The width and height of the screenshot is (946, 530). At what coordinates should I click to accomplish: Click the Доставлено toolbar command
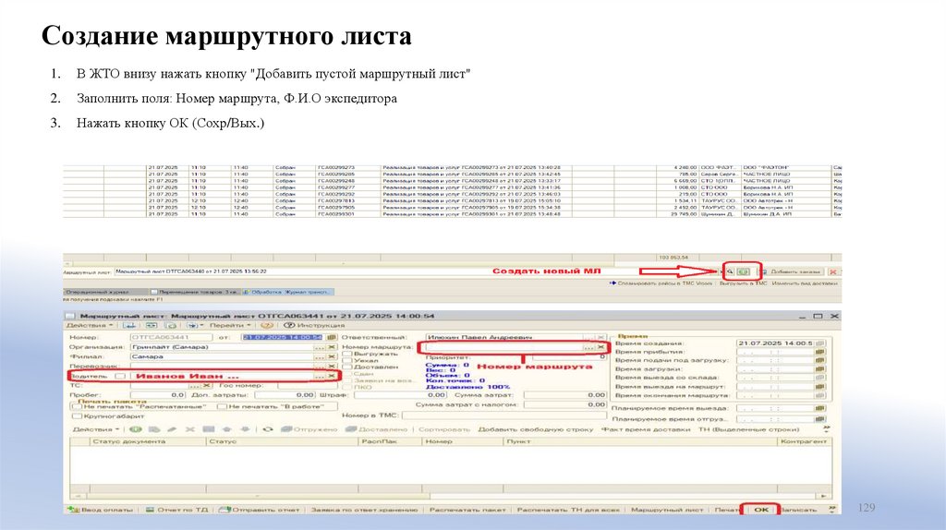pos(377,429)
